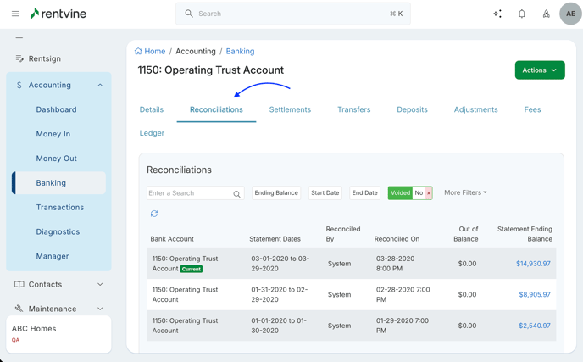Switch to the Settlements tab
This screenshot has height=362, width=583.
pyautogui.click(x=290, y=109)
